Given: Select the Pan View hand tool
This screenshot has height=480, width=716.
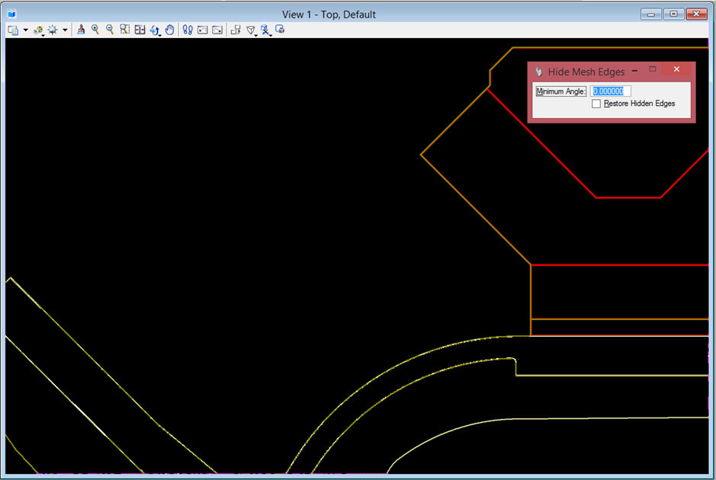Looking at the screenshot, I should tap(169, 30).
